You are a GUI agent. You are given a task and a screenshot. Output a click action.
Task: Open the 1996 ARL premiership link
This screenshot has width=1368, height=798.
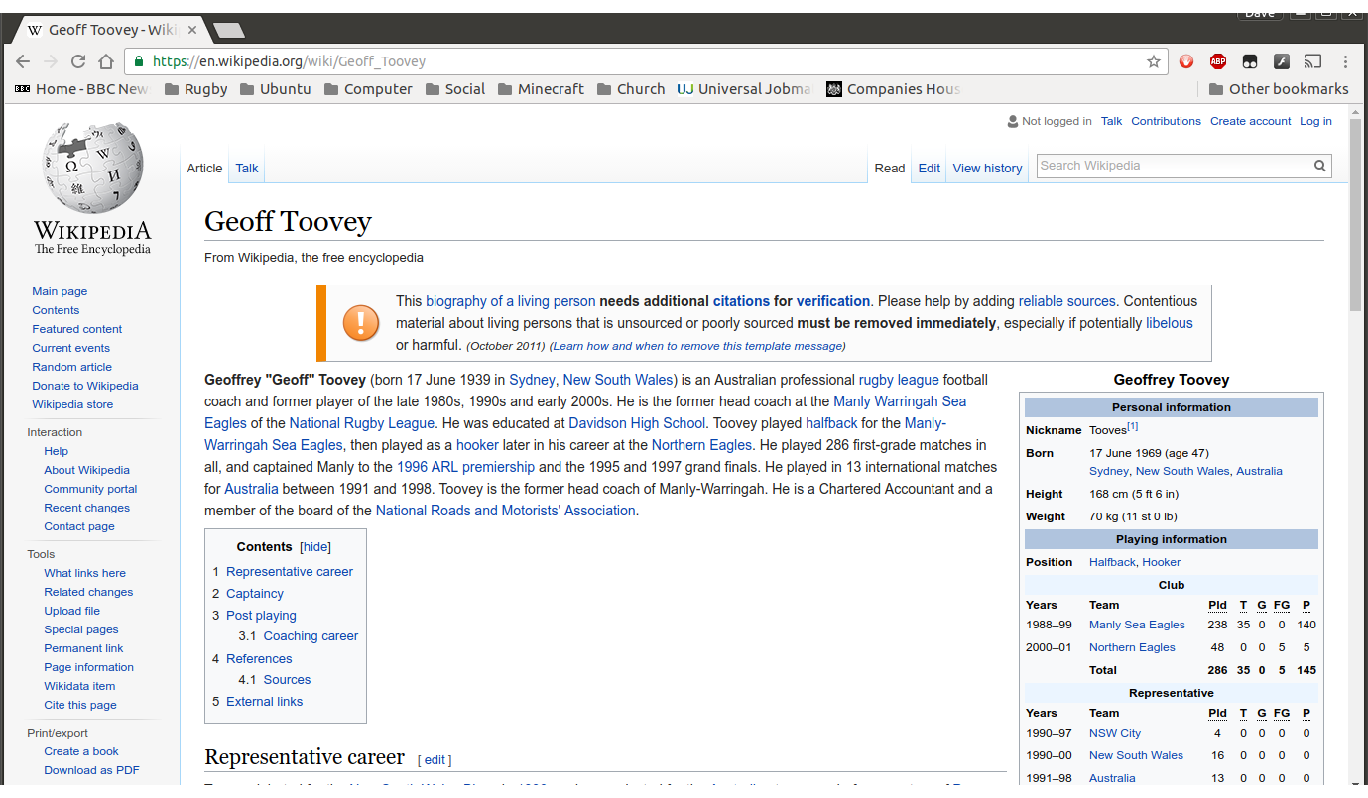pyautogui.click(x=465, y=467)
